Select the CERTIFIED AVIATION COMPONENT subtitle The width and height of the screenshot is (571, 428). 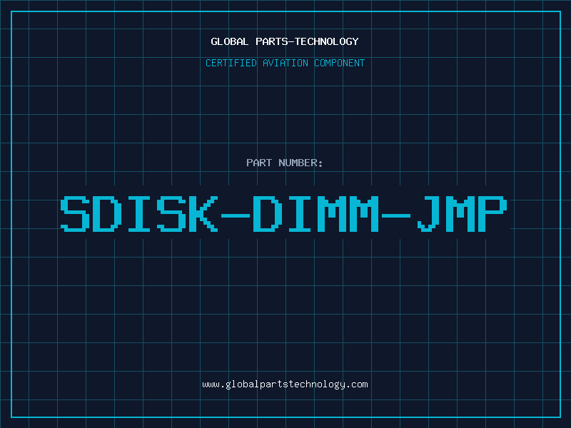[x=285, y=63]
